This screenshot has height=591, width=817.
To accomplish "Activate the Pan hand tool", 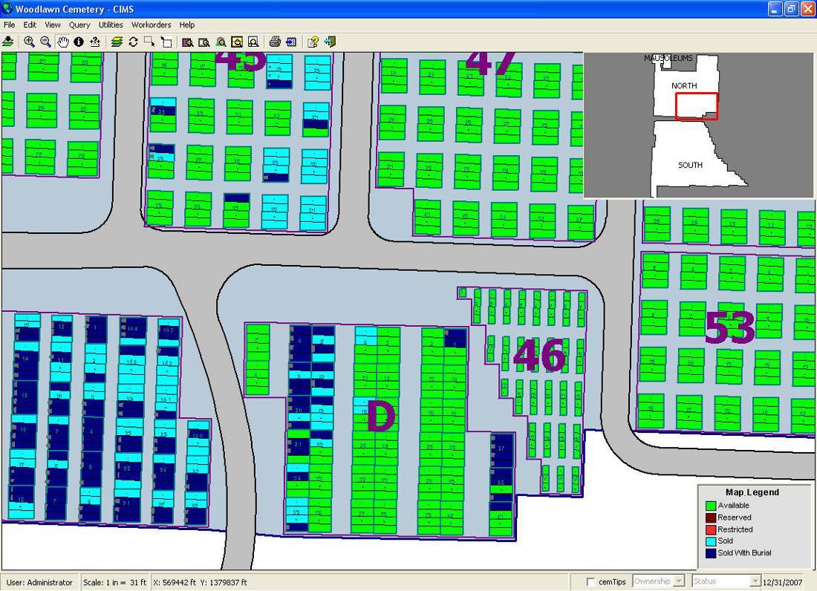I will click(62, 42).
